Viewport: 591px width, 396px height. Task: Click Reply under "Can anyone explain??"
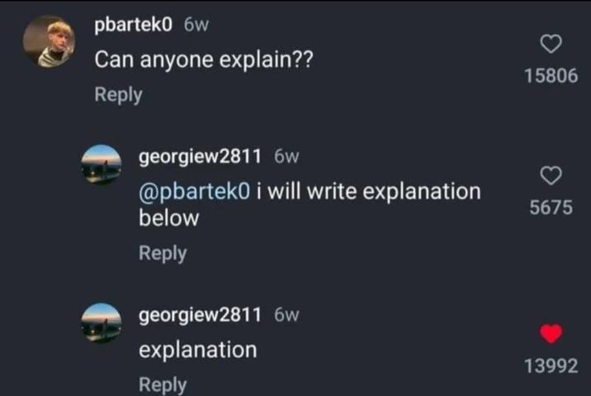click(x=118, y=95)
